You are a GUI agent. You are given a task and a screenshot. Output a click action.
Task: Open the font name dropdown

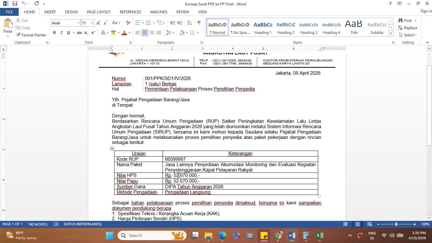click(x=78, y=23)
